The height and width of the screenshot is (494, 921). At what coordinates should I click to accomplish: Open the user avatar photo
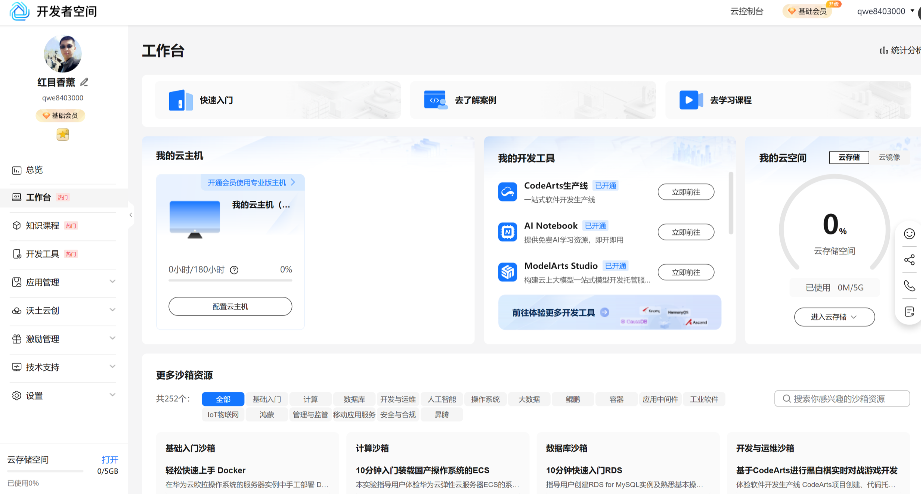tap(63, 54)
